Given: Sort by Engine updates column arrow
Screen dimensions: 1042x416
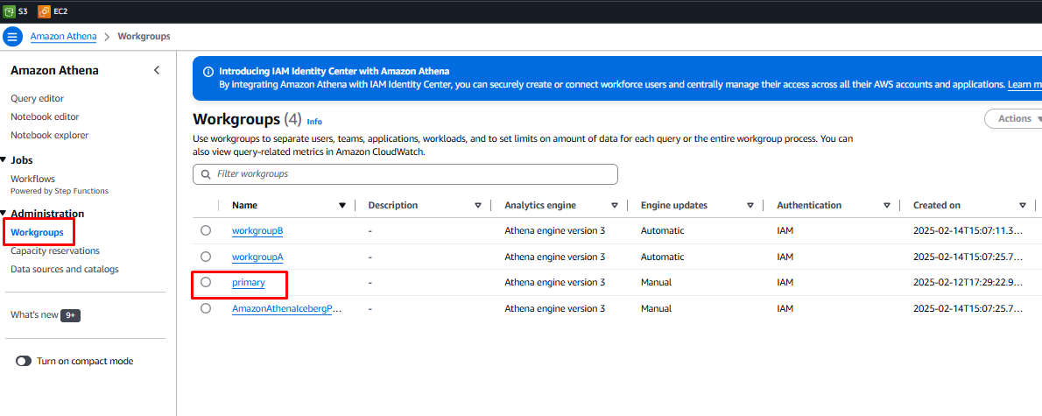Looking at the screenshot, I should [x=750, y=206].
